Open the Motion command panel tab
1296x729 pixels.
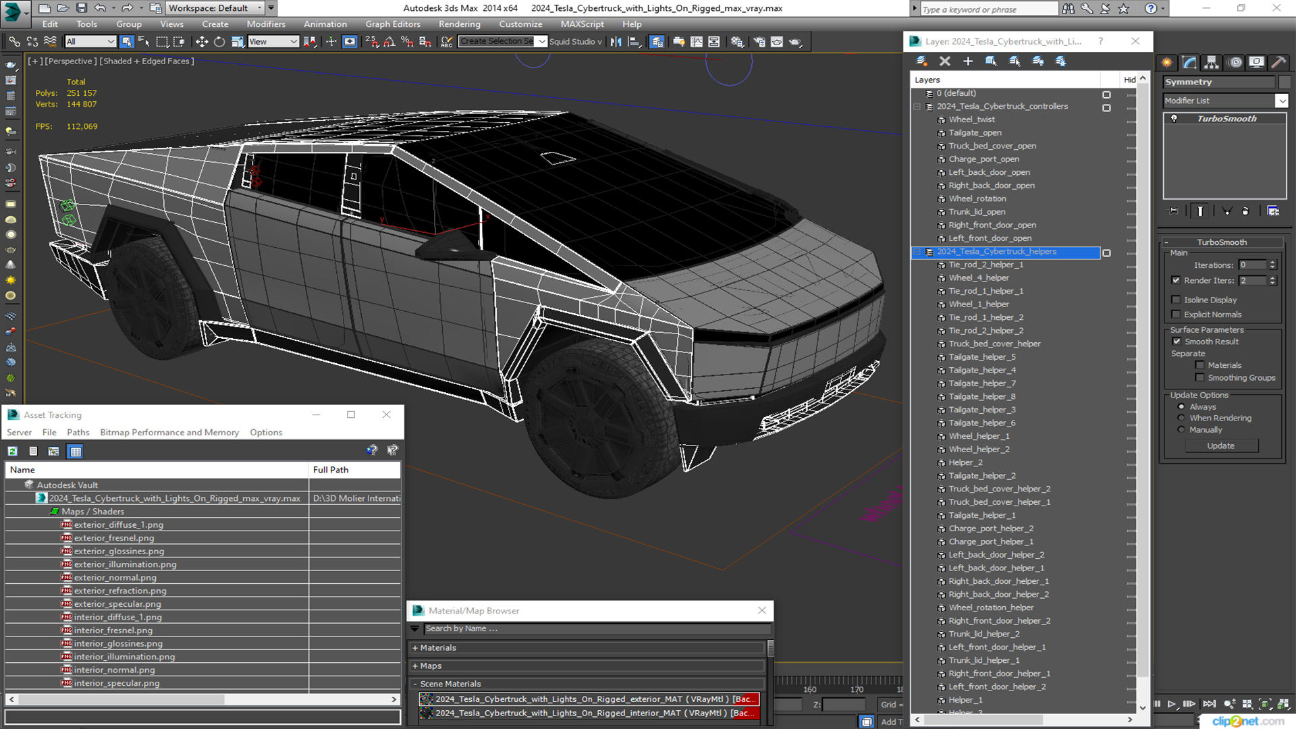tap(1235, 62)
